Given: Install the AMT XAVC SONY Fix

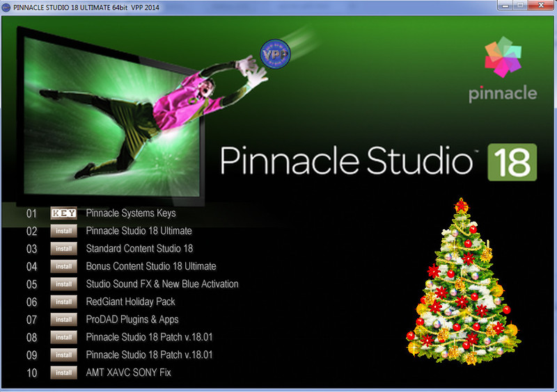Looking at the screenshot, I should point(63,373).
